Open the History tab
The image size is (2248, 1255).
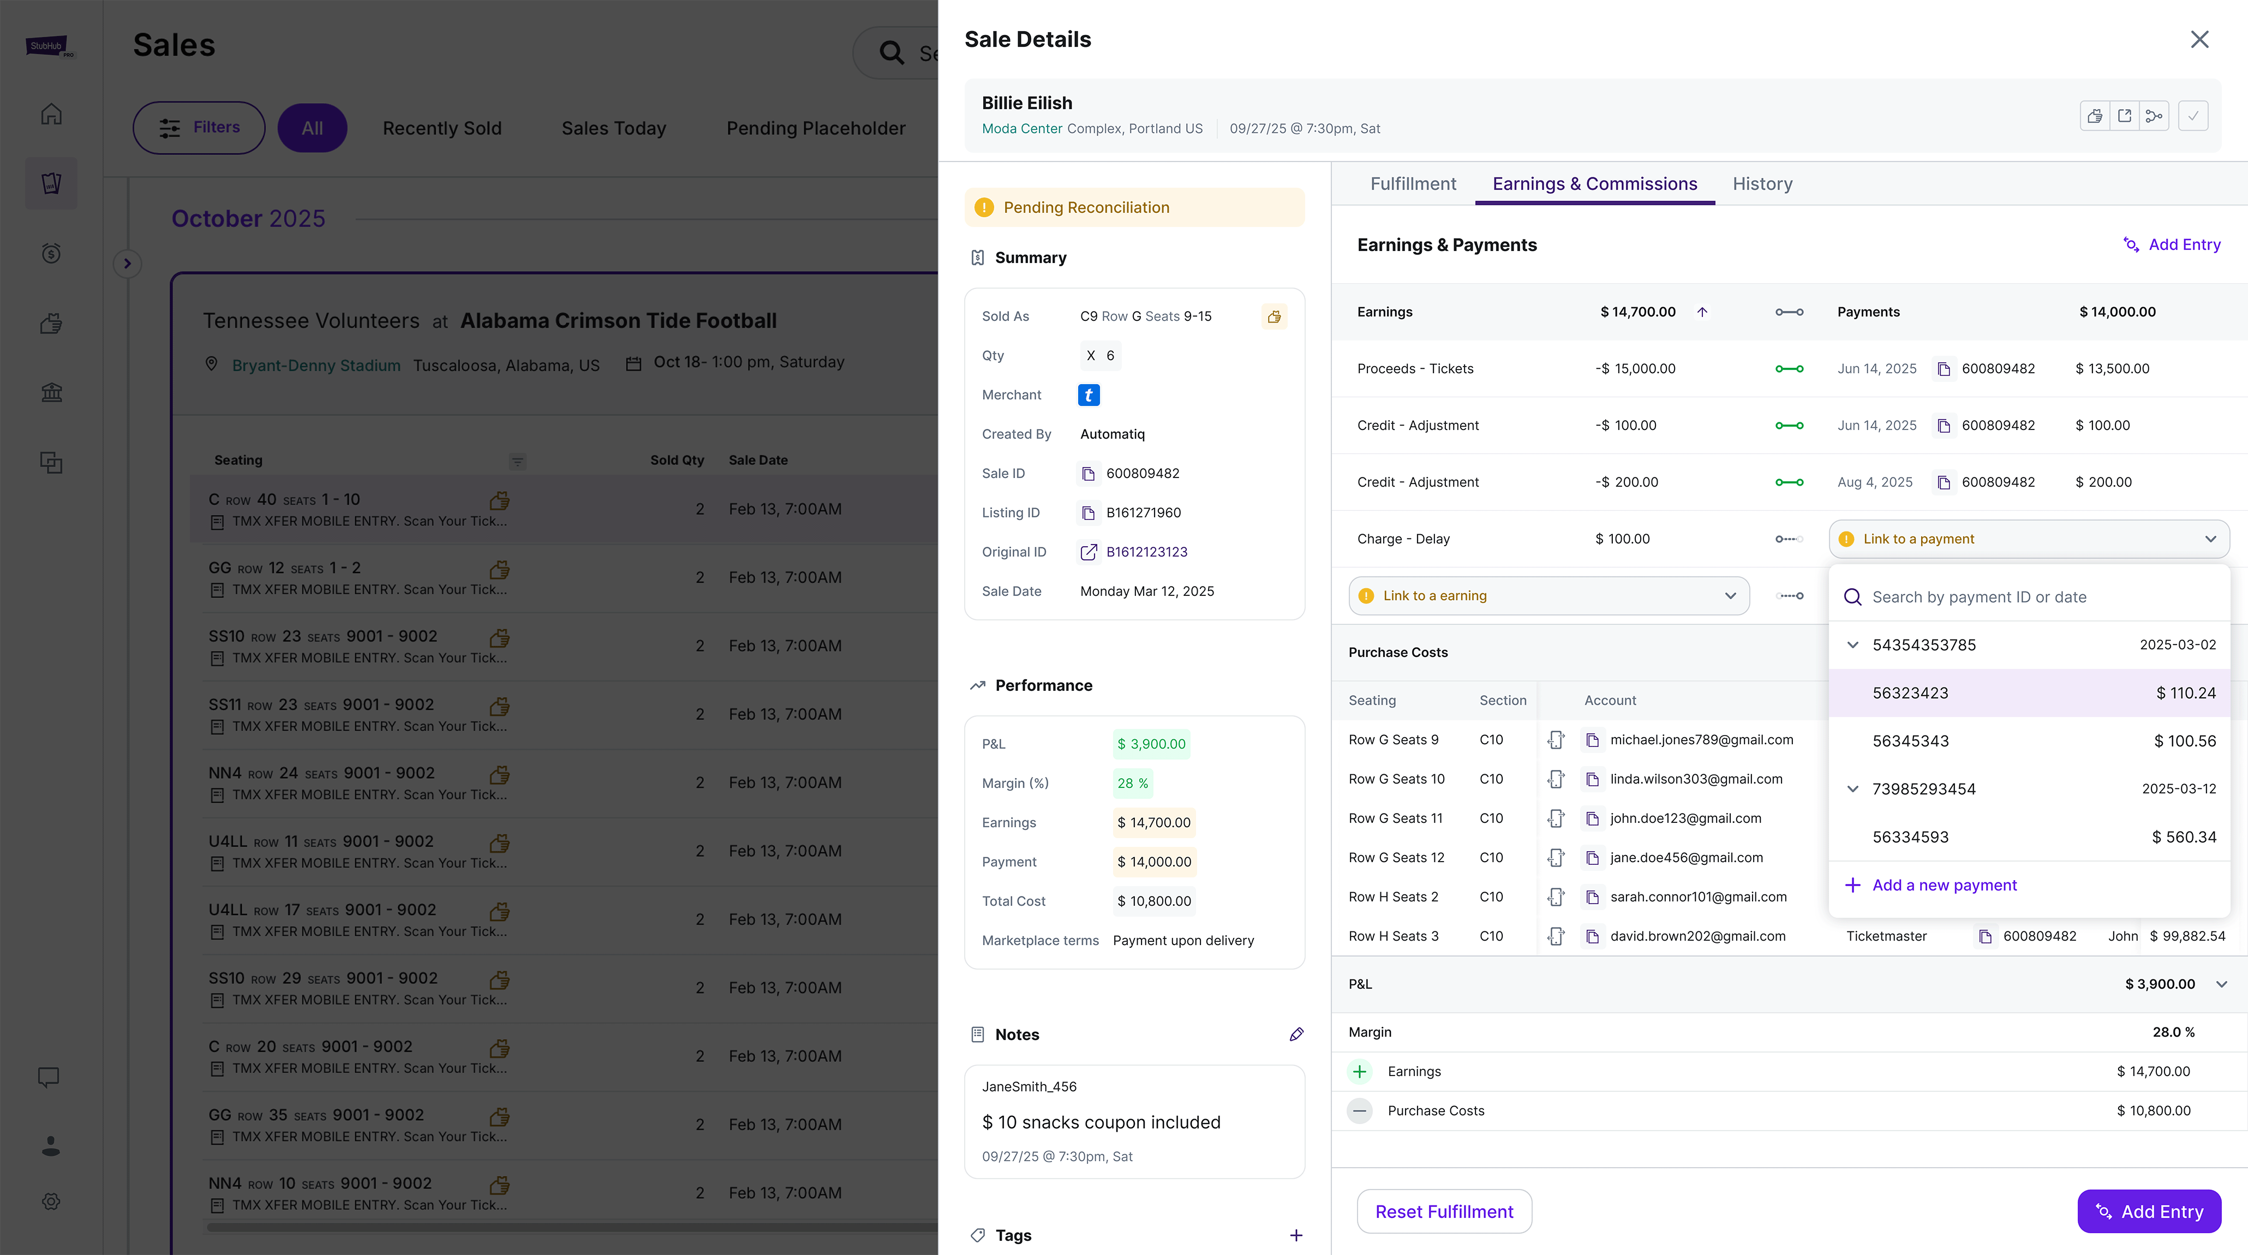1762,183
